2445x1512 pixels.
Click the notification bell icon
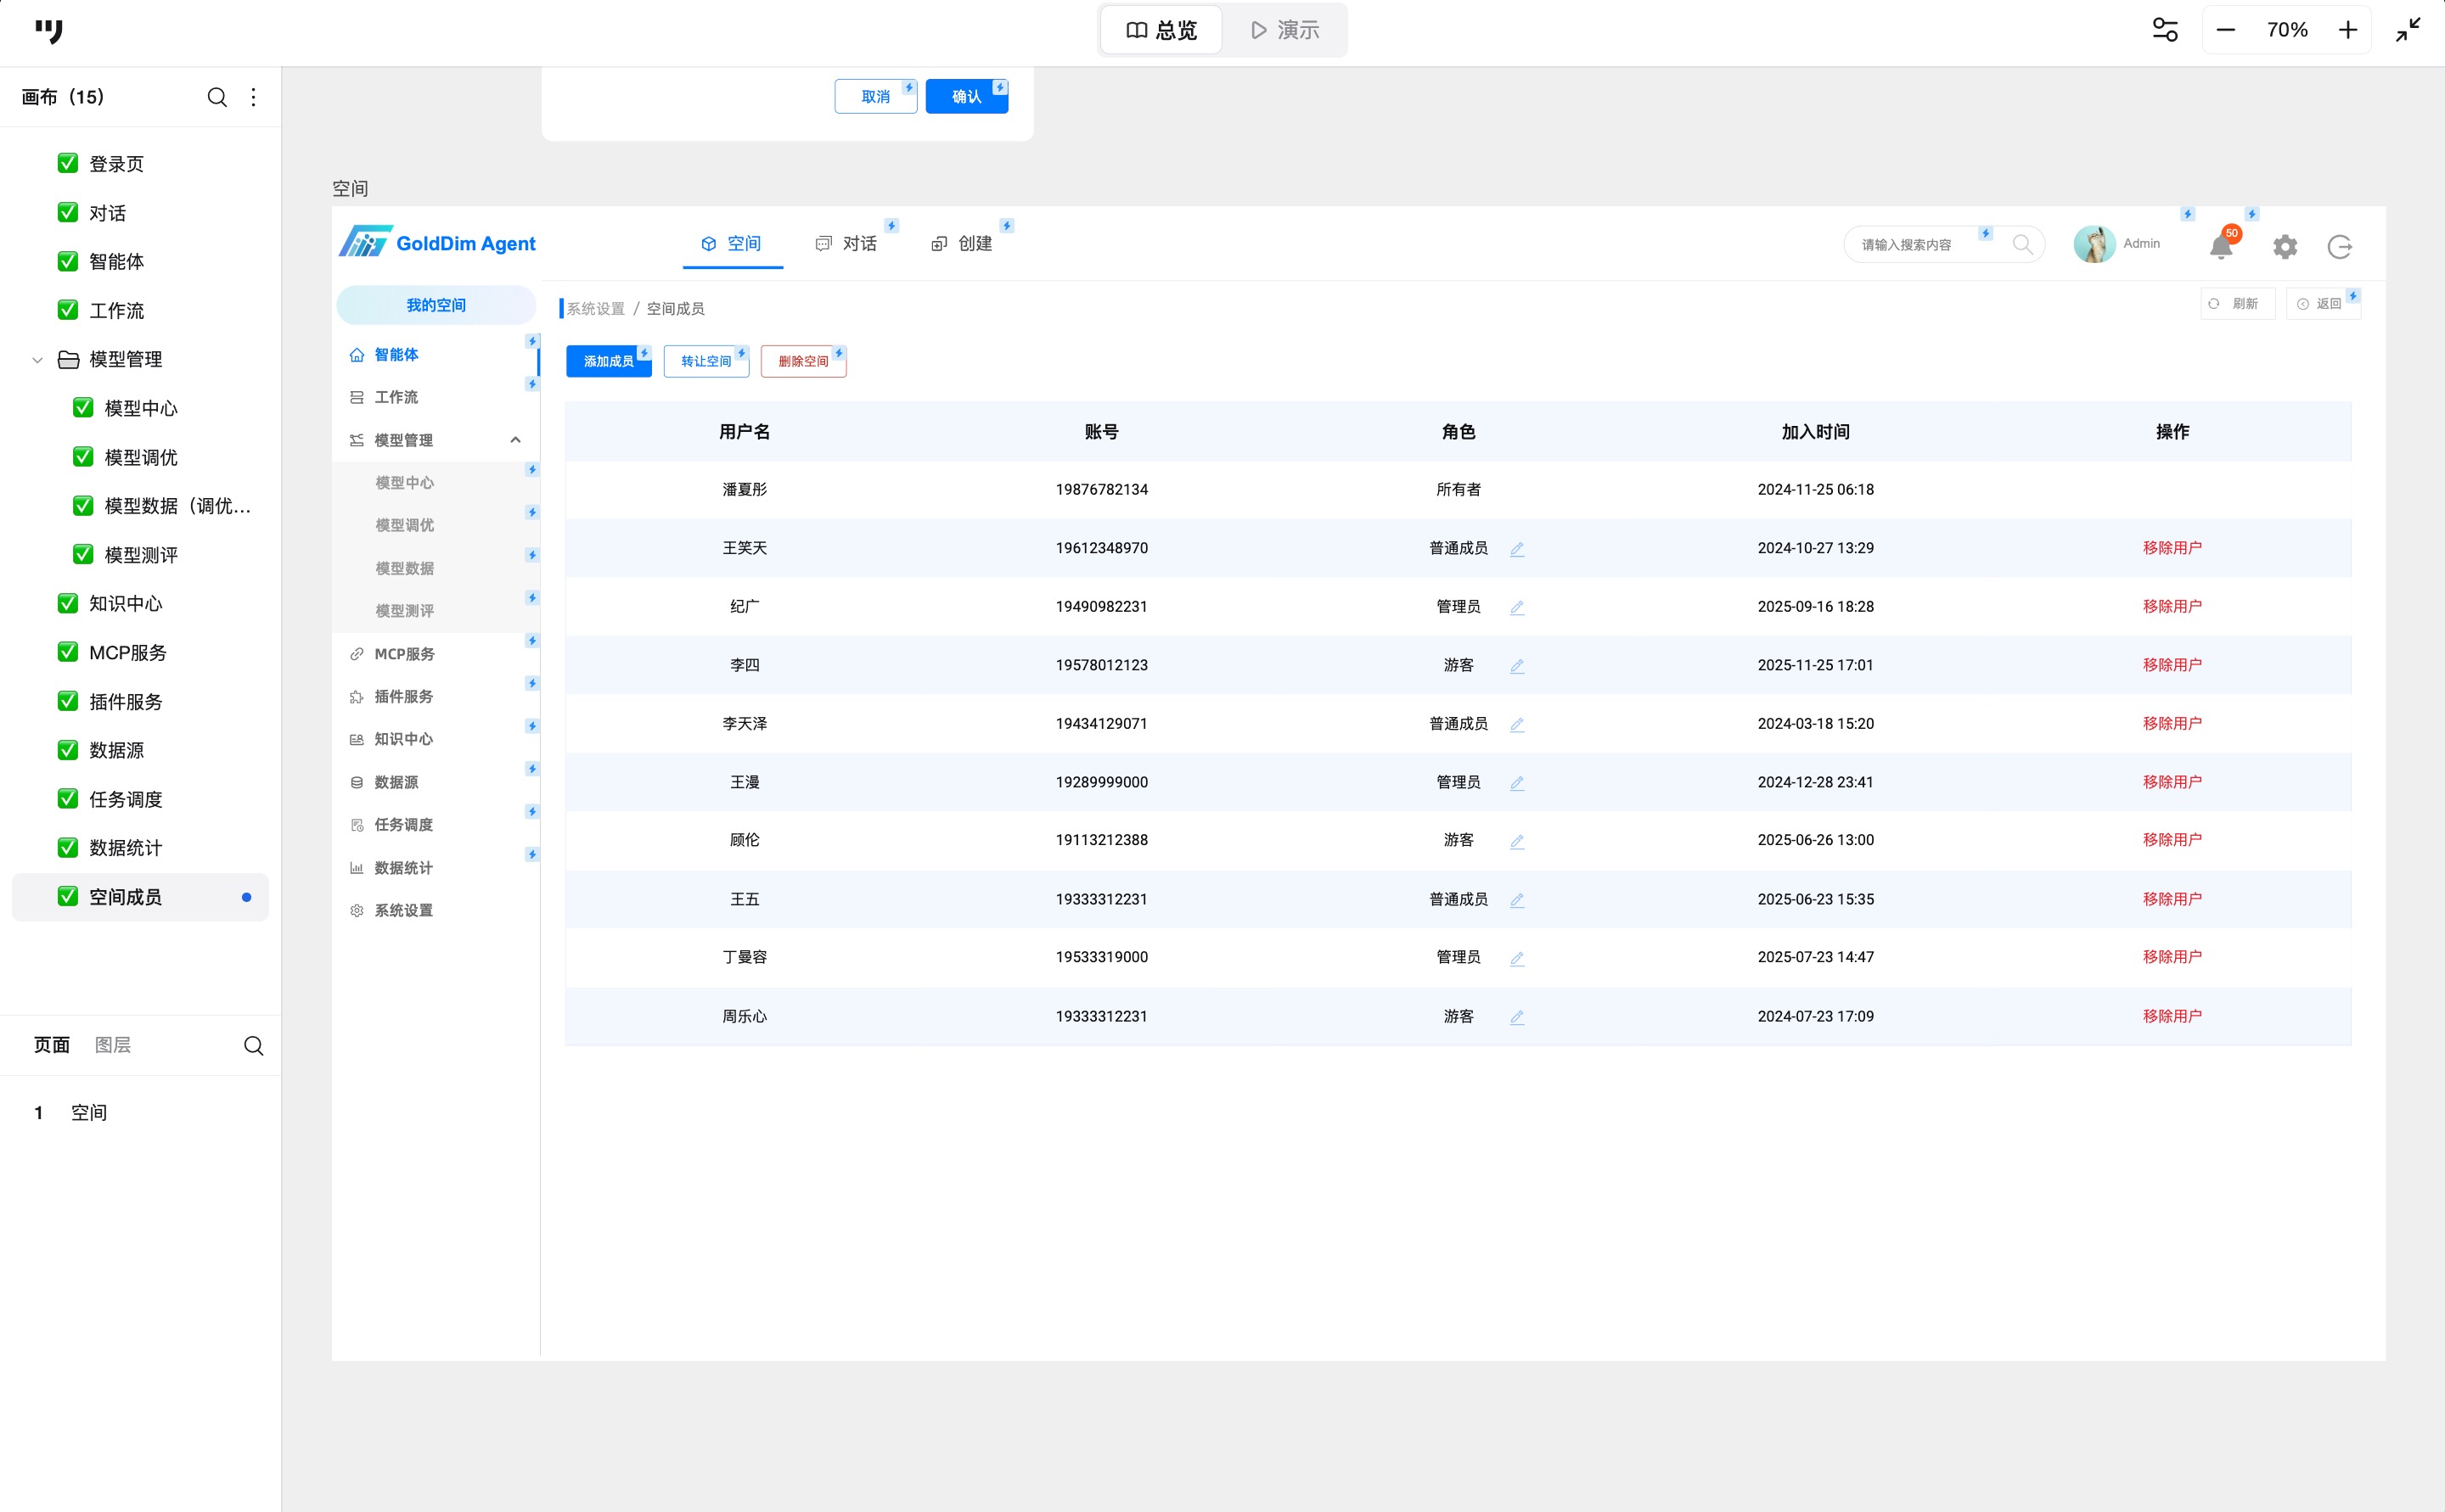(2220, 246)
